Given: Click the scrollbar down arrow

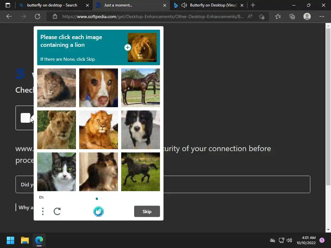Looking at the screenshot, I should tap(328, 230).
